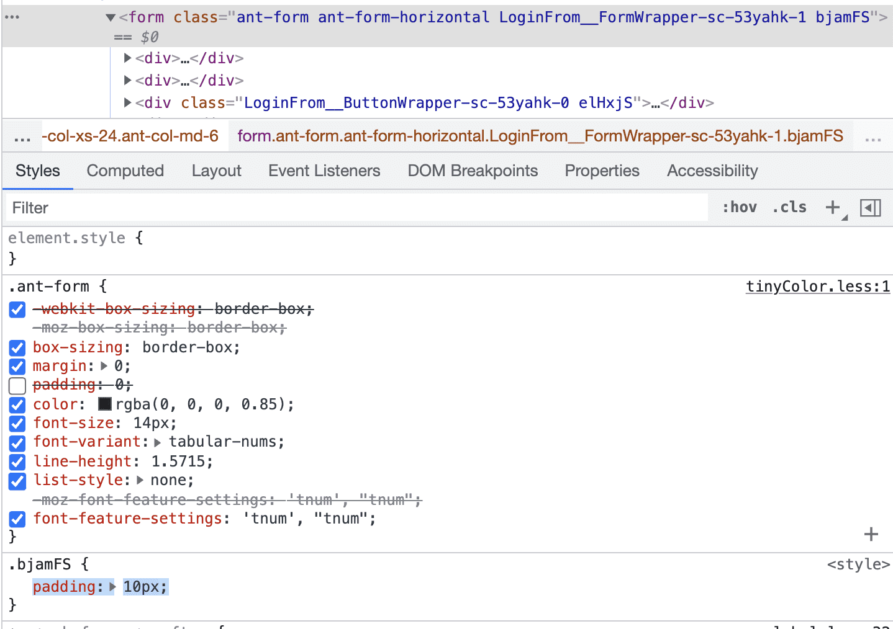893x629 pixels.
Task: Click the three dots beside the form element
Action: [12, 17]
